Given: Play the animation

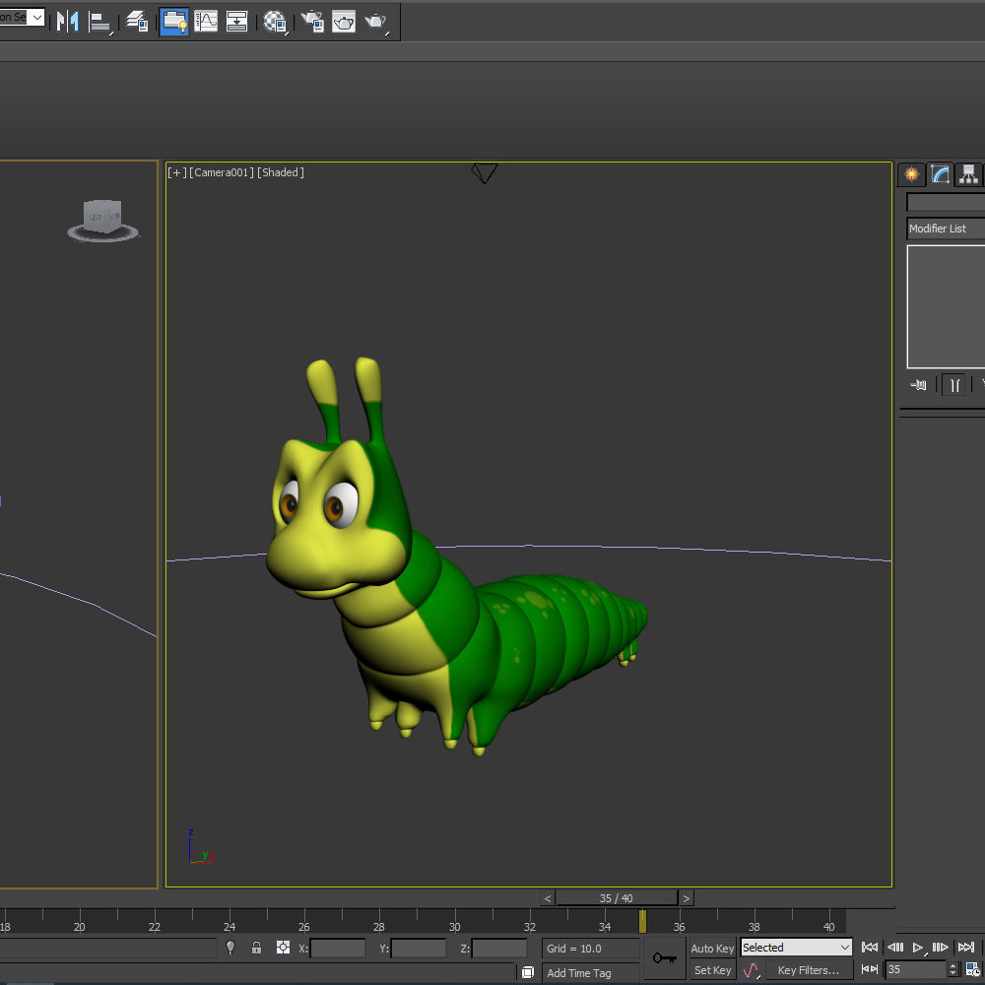Looking at the screenshot, I should (918, 948).
